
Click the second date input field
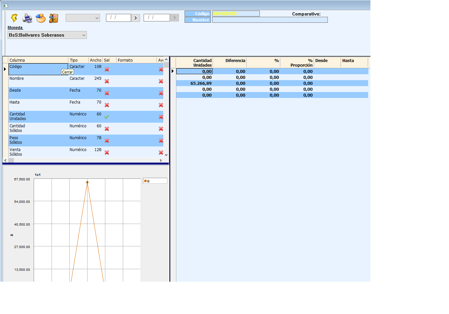tap(157, 18)
